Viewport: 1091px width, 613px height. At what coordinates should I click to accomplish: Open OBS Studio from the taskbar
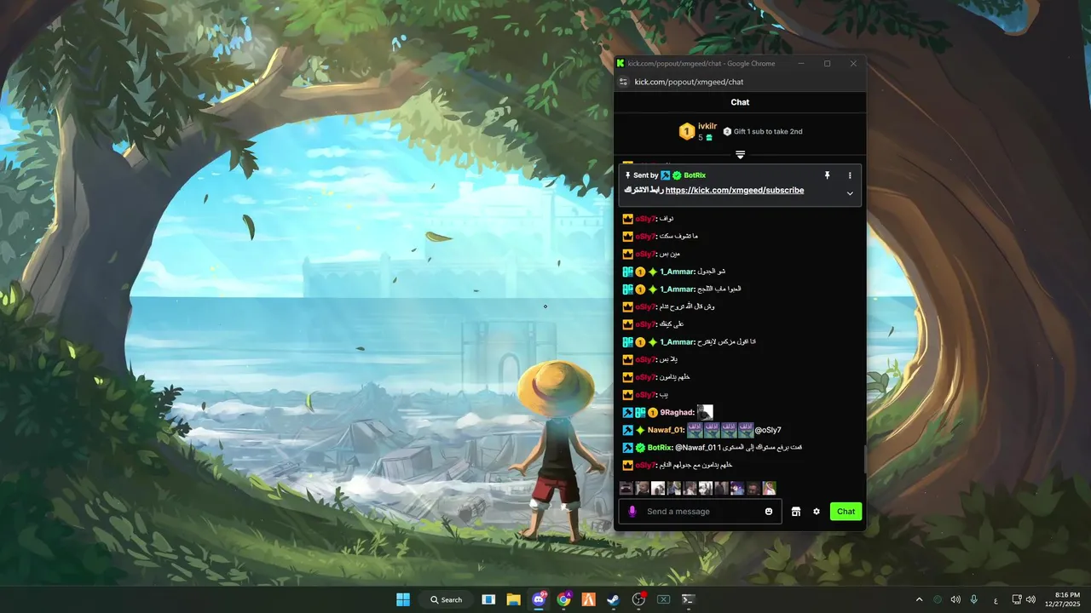click(638, 599)
